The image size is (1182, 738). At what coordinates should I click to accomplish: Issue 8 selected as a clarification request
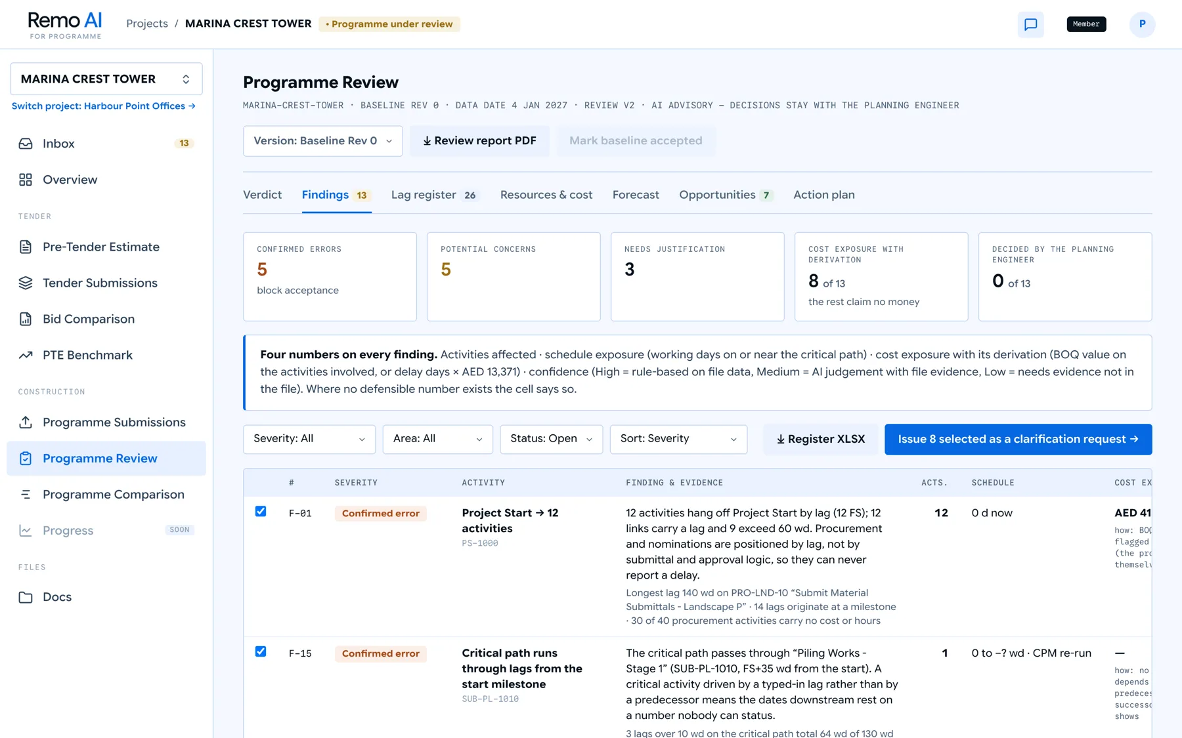pyautogui.click(x=1018, y=440)
